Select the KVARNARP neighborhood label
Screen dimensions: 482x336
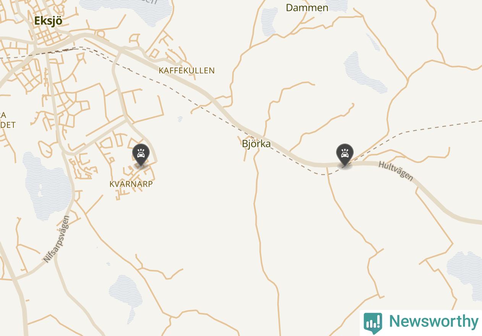pyautogui.click(x=131, y=184)
